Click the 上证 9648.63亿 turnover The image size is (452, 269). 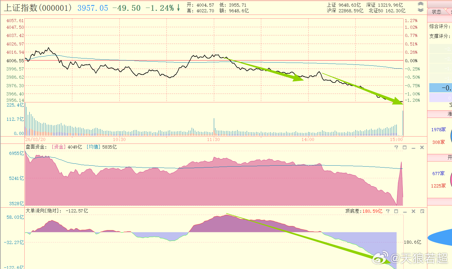pyautogui.click(x=344, y=5)
